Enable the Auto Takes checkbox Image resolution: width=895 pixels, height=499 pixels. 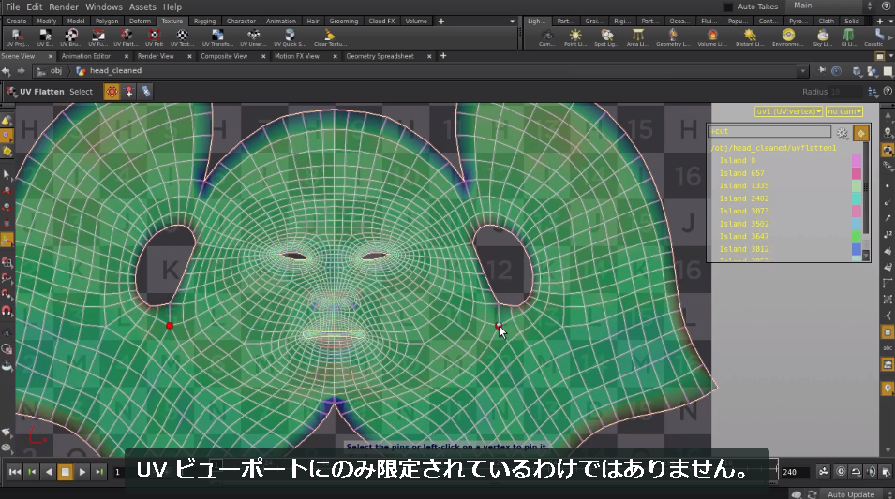coord(728,7)
